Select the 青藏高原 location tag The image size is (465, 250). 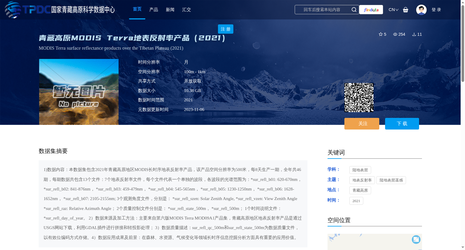point(360,190)
